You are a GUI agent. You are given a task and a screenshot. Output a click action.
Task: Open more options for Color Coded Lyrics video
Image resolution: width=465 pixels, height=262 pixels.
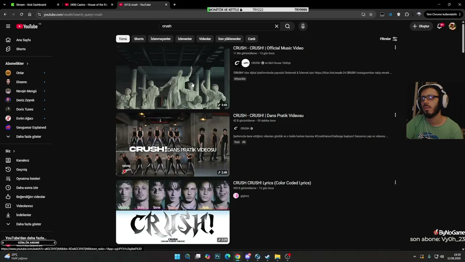(x=395, y=182)
